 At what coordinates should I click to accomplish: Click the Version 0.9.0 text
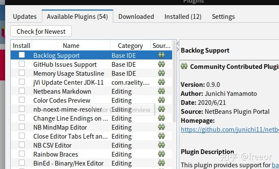pyautogui.click(x=200, y=85)
